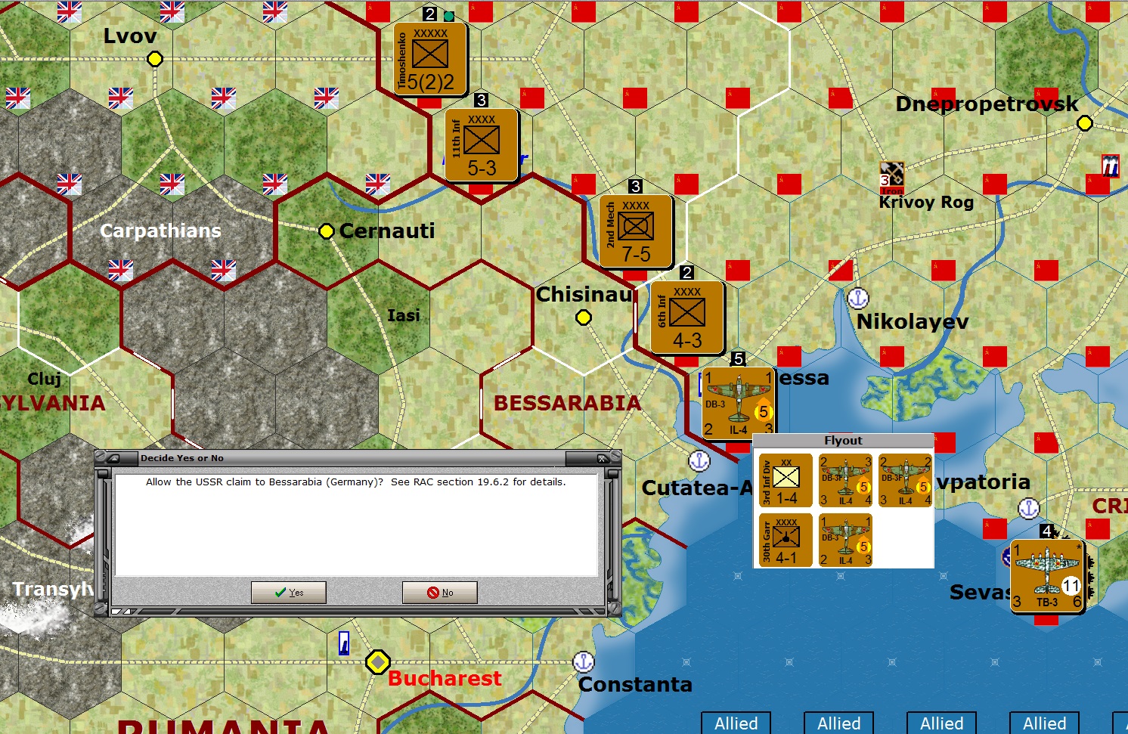
Task: Click the Dnepropetrovsk city marker dot
Action: 1085,123
